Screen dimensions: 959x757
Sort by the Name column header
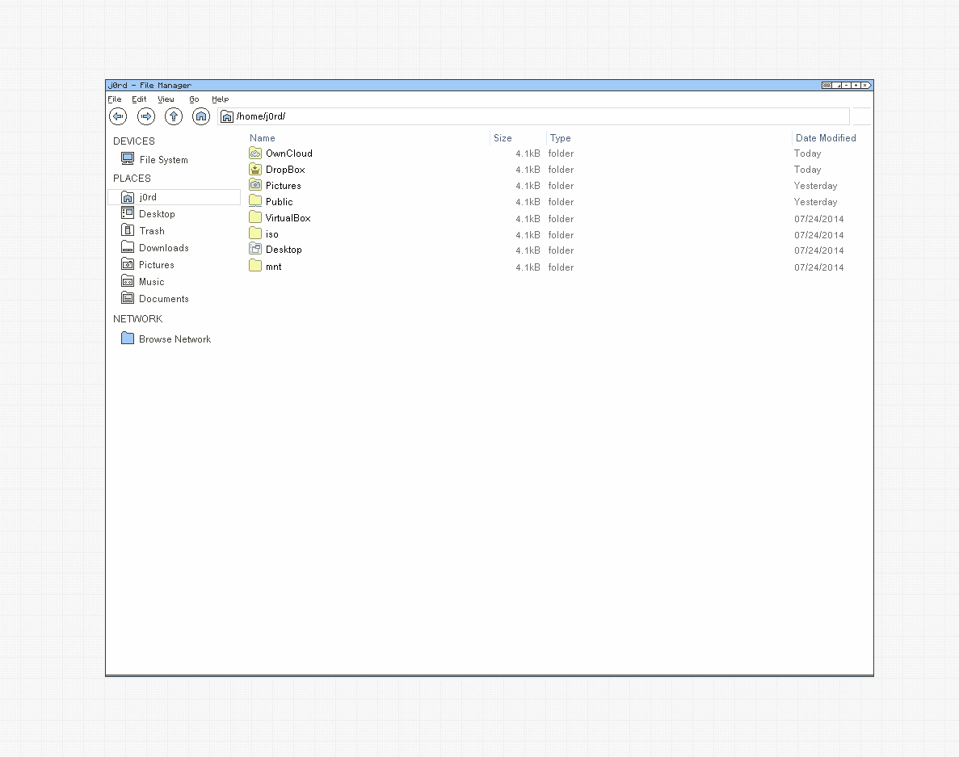[x=263, y=138]
